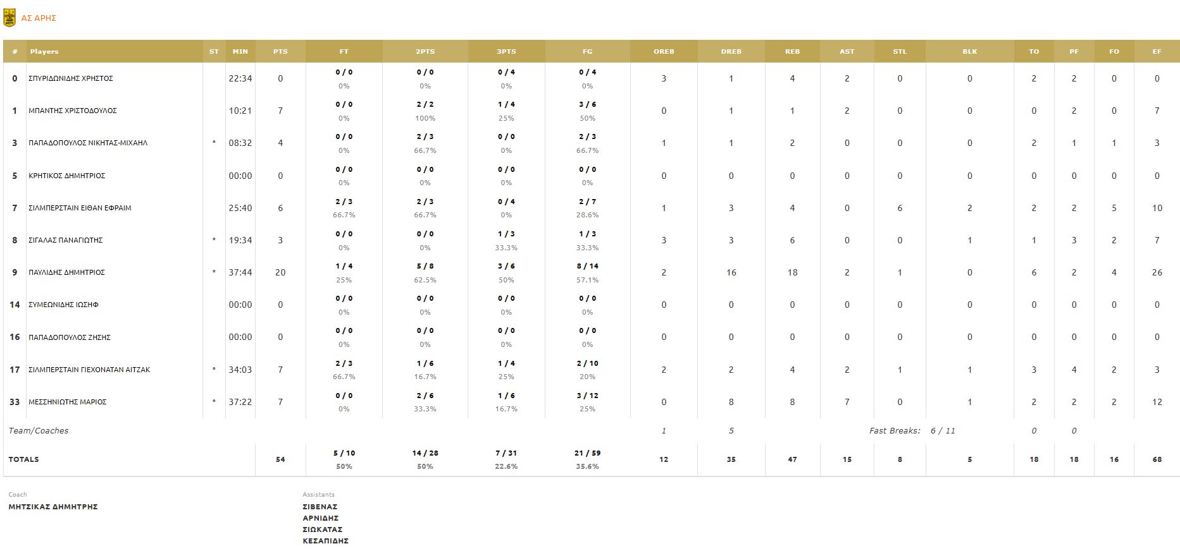Select the AST column header
1180x551 pixels.
pos(847,52)
